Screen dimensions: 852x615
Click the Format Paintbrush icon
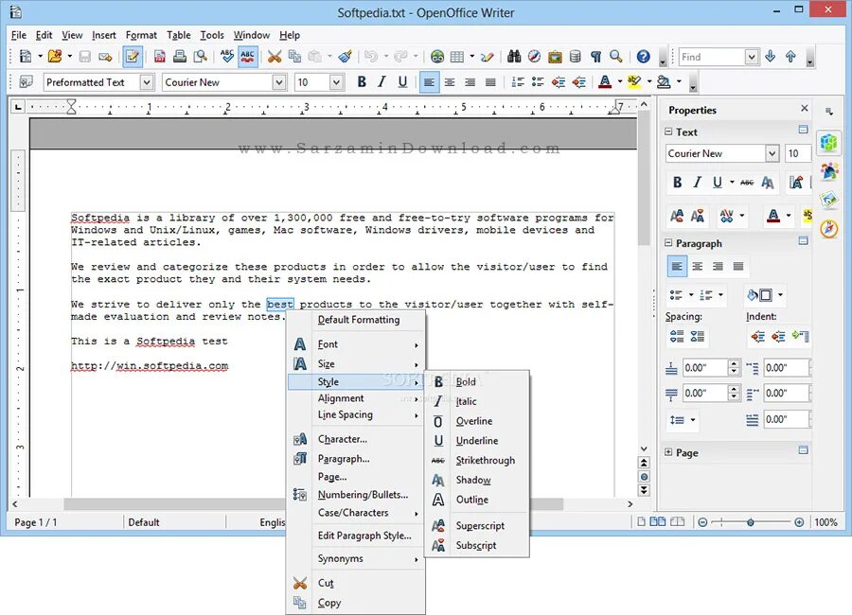click(x=345, y=57)
